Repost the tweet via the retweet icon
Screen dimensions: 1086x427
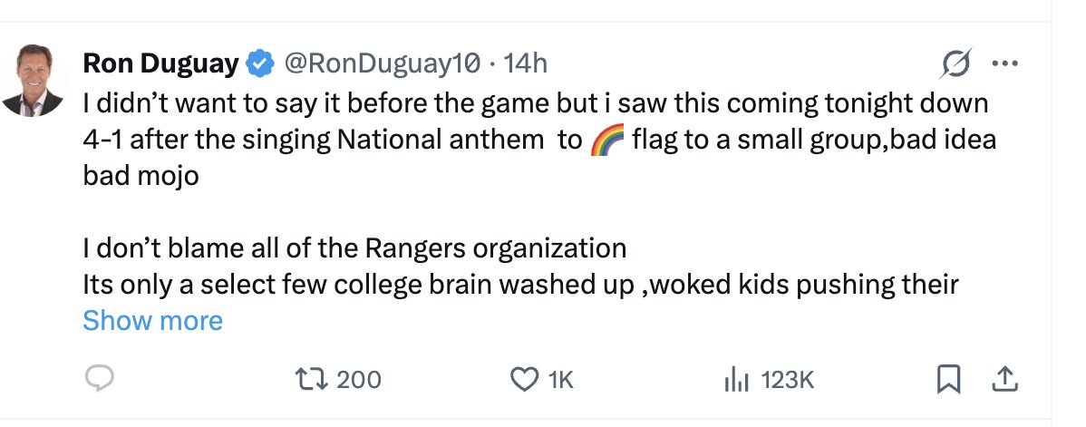point(316,379)
